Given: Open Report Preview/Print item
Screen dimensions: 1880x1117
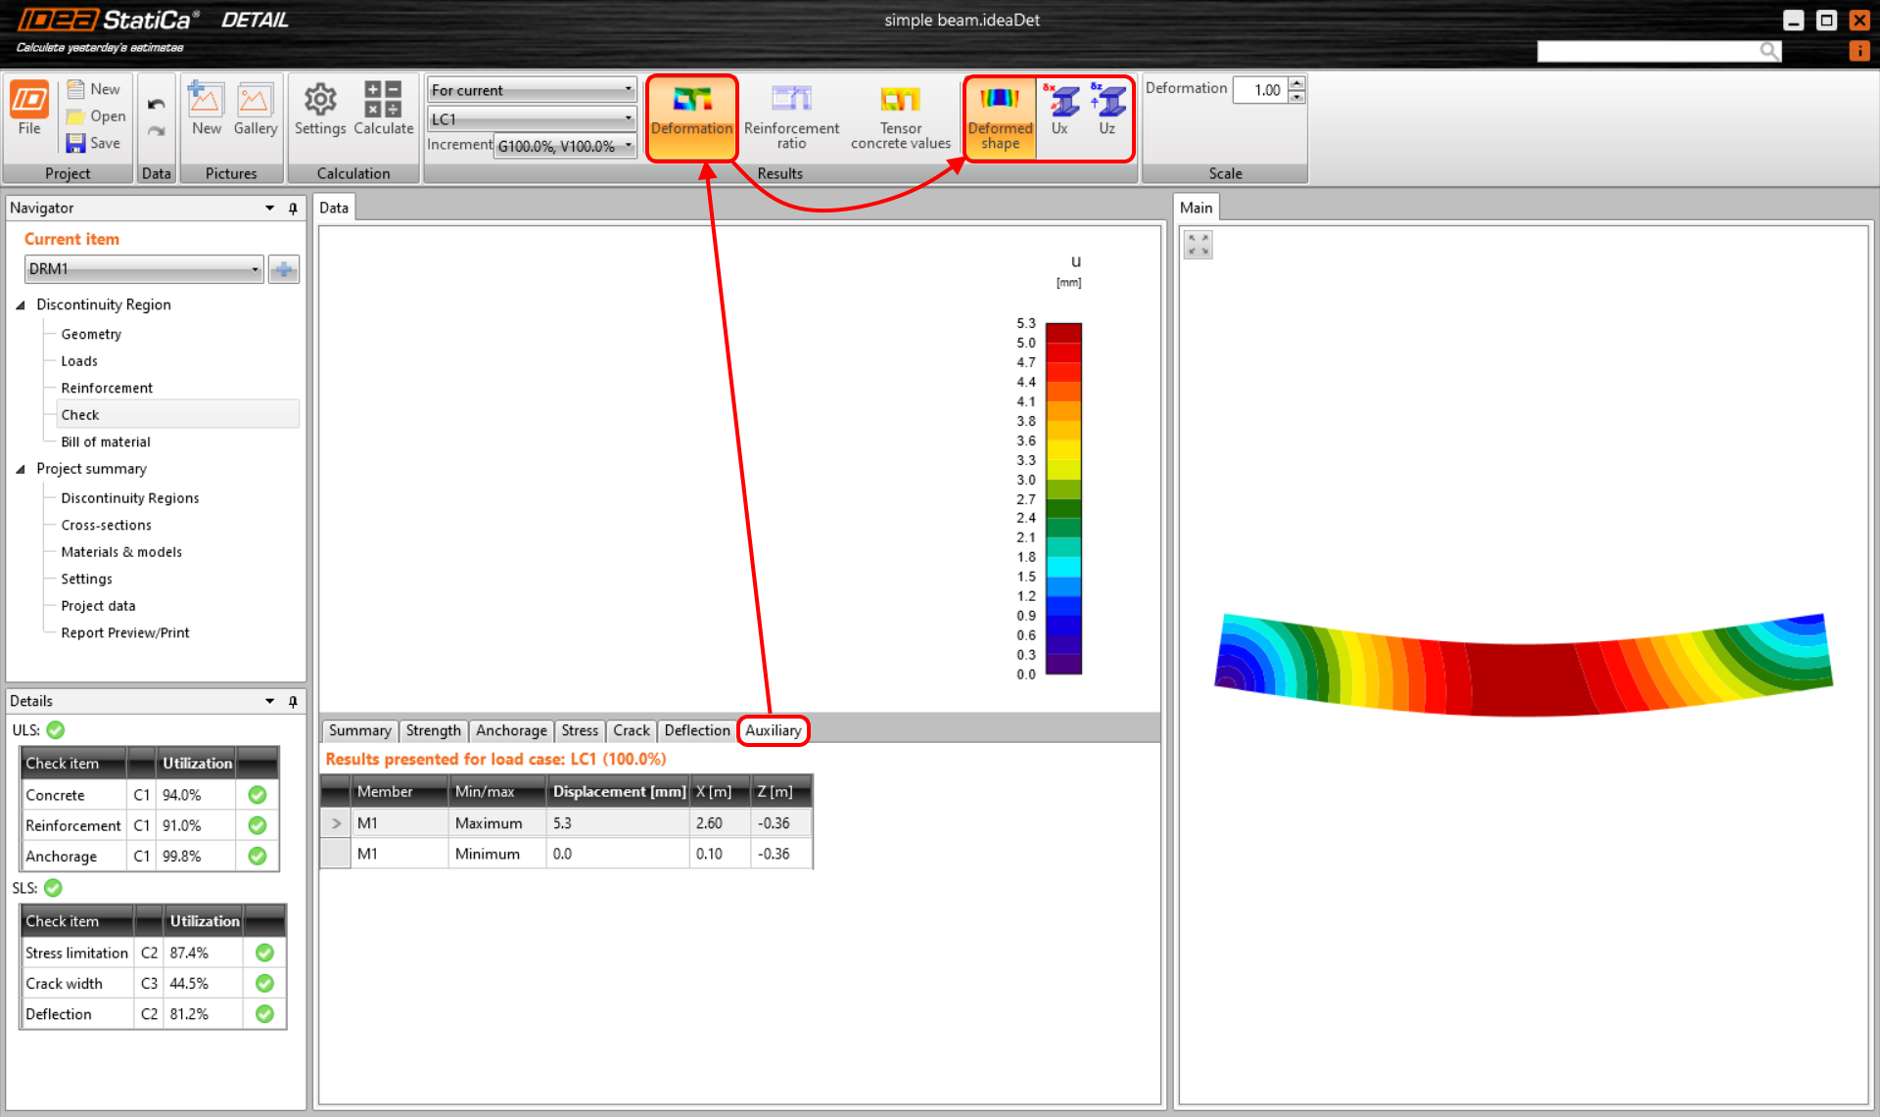Looking at the screenshot, I should coord(125,632).
